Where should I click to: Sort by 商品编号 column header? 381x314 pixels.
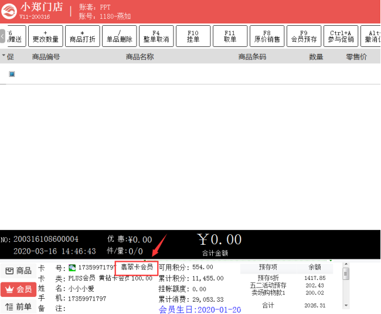pyautogui.click(x=46, y=57)
